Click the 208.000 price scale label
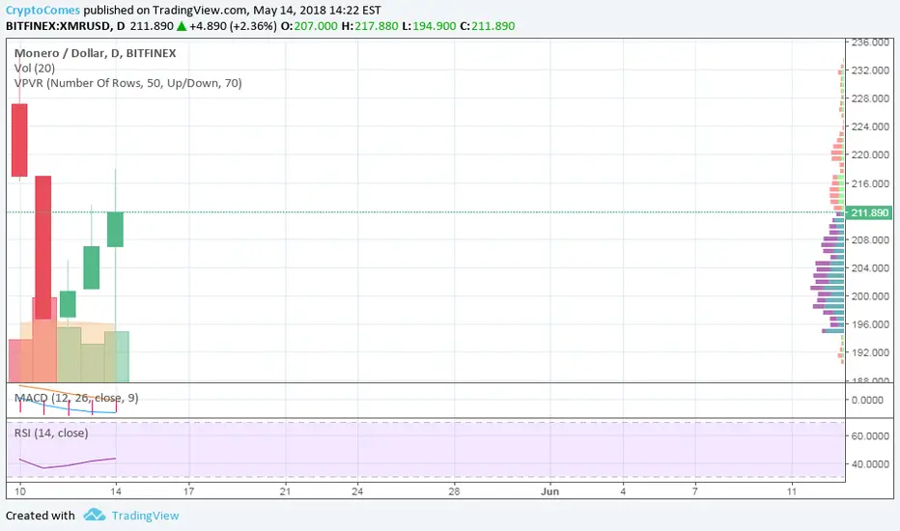900x531 pixels. [x=870, y=239]
